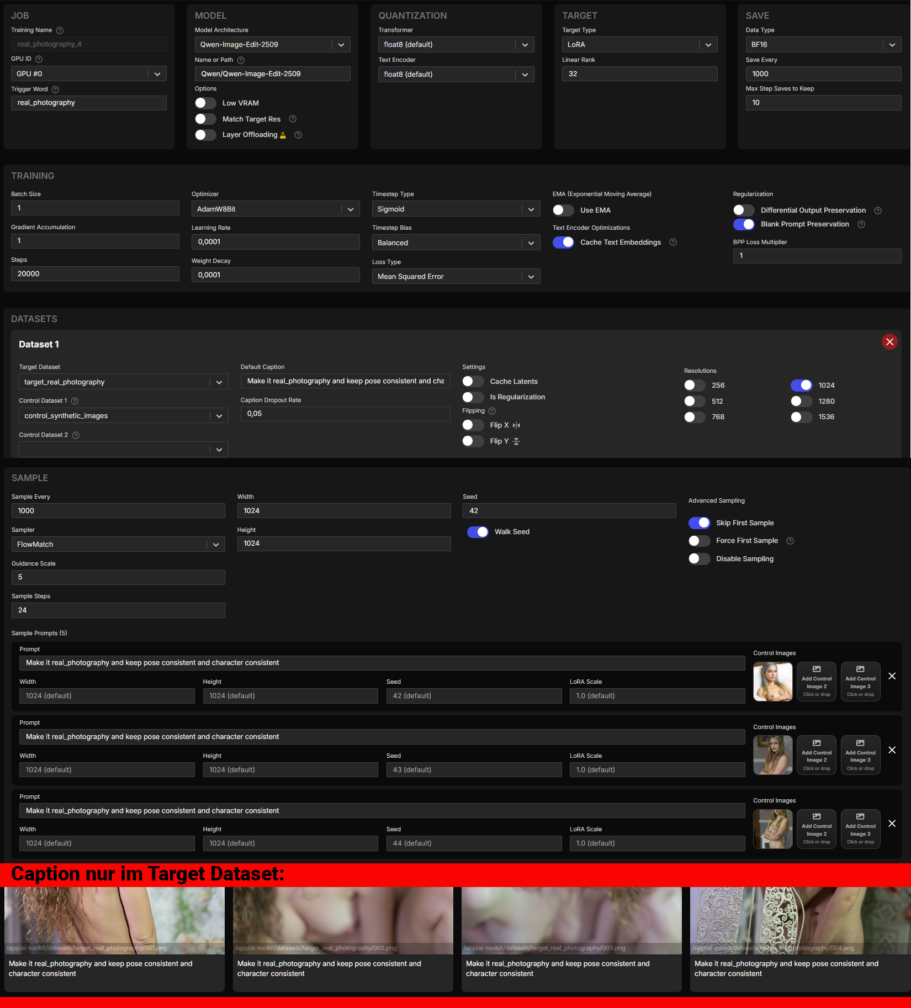
Task: Toggle the Walk Seed switch off
Action: pos(478,532)
